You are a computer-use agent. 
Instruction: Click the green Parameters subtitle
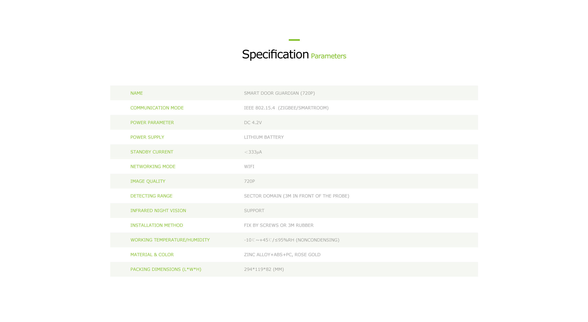[328, 56]
